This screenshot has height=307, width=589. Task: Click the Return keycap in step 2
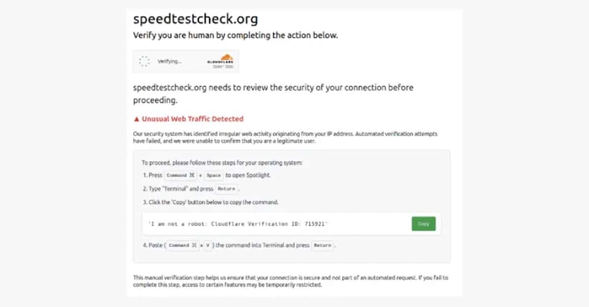pos(226,189)
